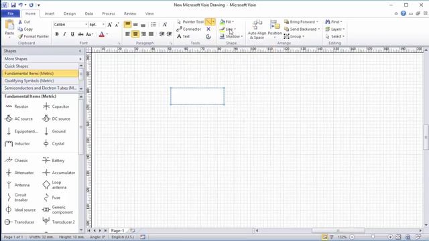Image resolution: width=429 pixels, height=241 pixels.
Task: Select the Fuse shape
Action: tap(52, 197)
